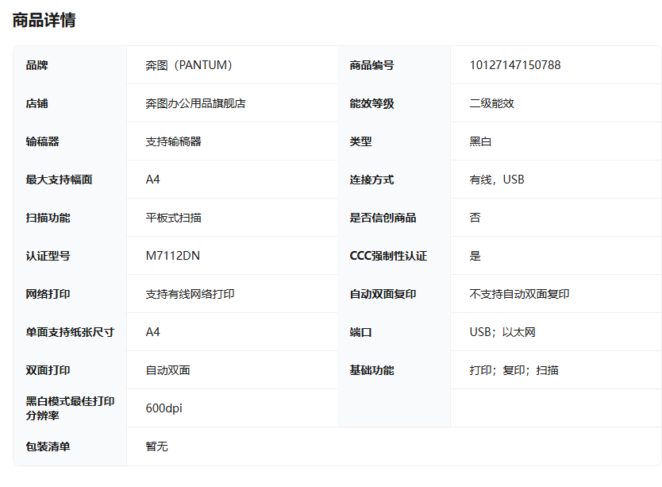Click the 包装清单 label
Screen dimensions: 662x487
point(48,446)
